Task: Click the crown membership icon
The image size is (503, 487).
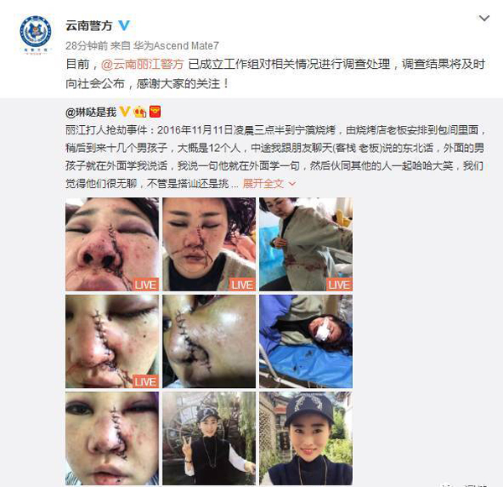Action: 140,112
